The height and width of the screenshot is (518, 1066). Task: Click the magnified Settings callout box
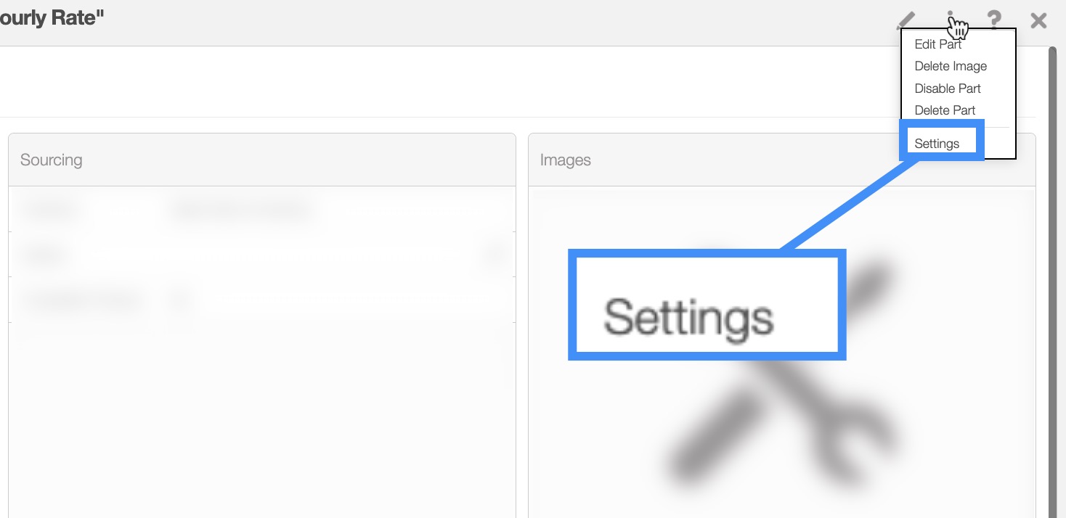pyautogui.click(x=707, y=305)
